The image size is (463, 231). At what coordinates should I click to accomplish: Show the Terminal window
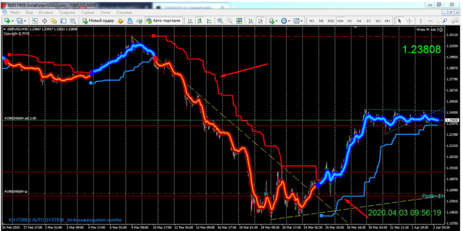point(63,21)
